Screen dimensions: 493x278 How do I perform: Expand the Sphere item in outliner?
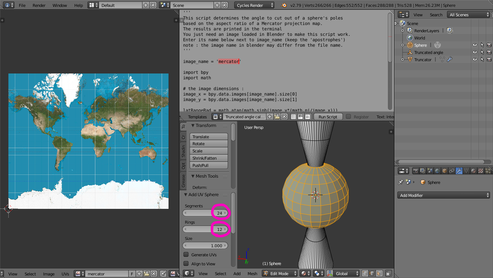(402, 45)
